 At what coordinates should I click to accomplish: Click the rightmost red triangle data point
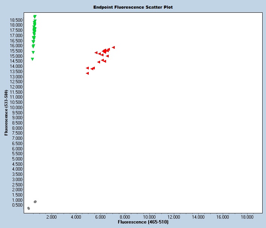click(x=113, y=48)
